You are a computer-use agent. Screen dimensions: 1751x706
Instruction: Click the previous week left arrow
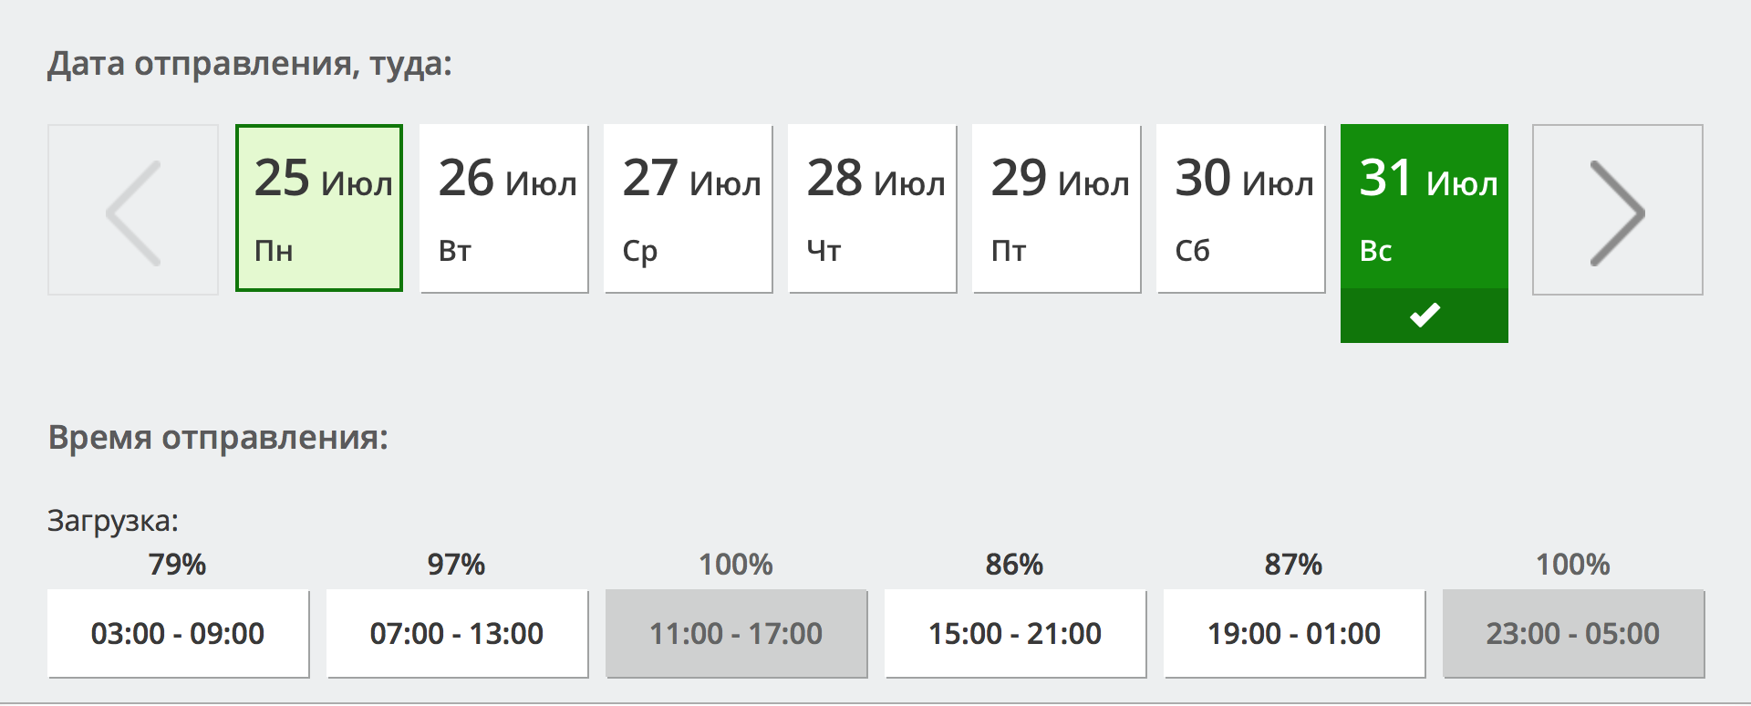pyautogui.click(x=133, y=211)
